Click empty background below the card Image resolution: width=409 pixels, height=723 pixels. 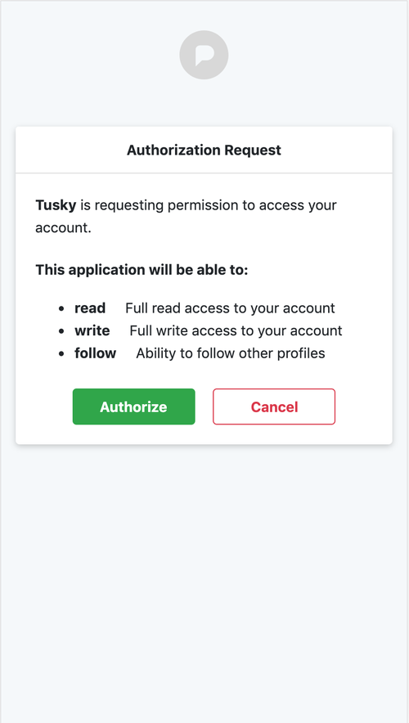click(x=204, y=581)
